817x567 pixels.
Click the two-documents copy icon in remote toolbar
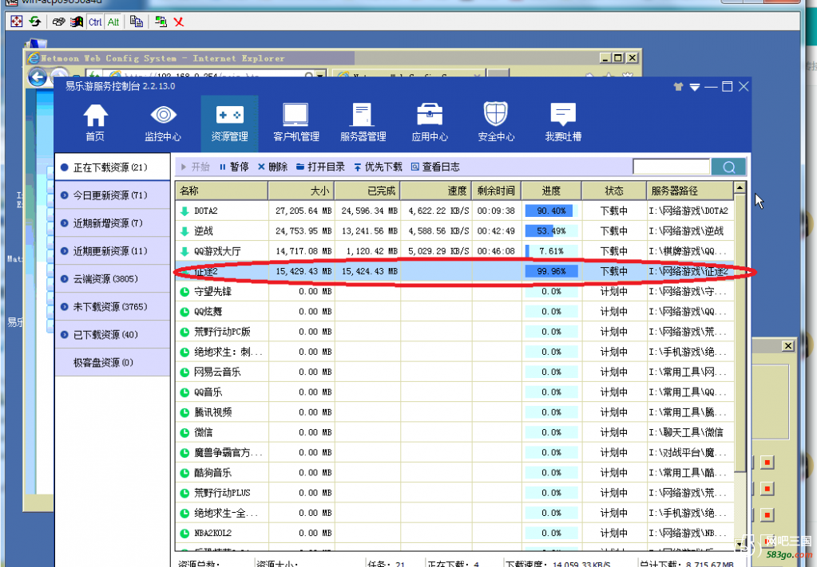[x=137, y=22]
